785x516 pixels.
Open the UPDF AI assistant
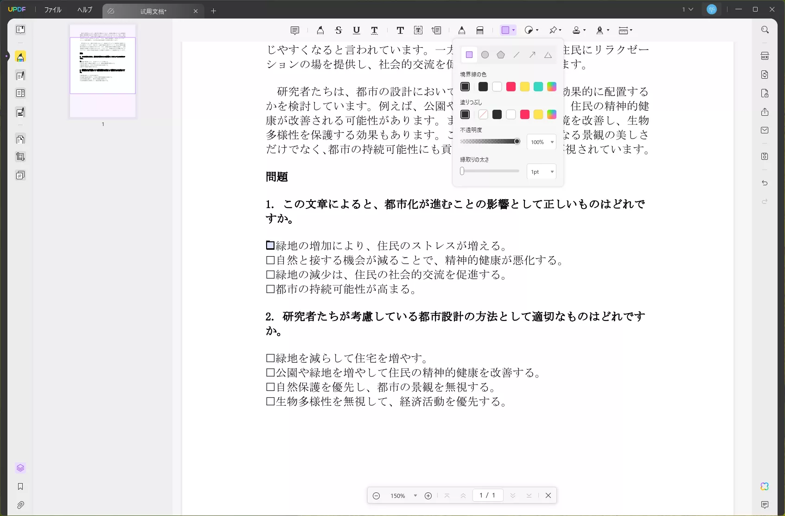(x=765, y=486)
